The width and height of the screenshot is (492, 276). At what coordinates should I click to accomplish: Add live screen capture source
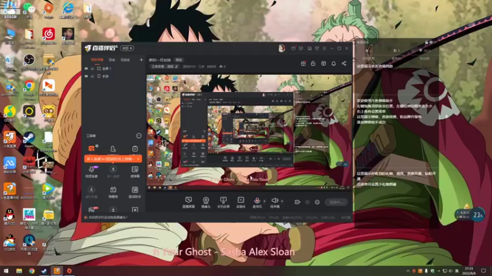coord(189,202)
